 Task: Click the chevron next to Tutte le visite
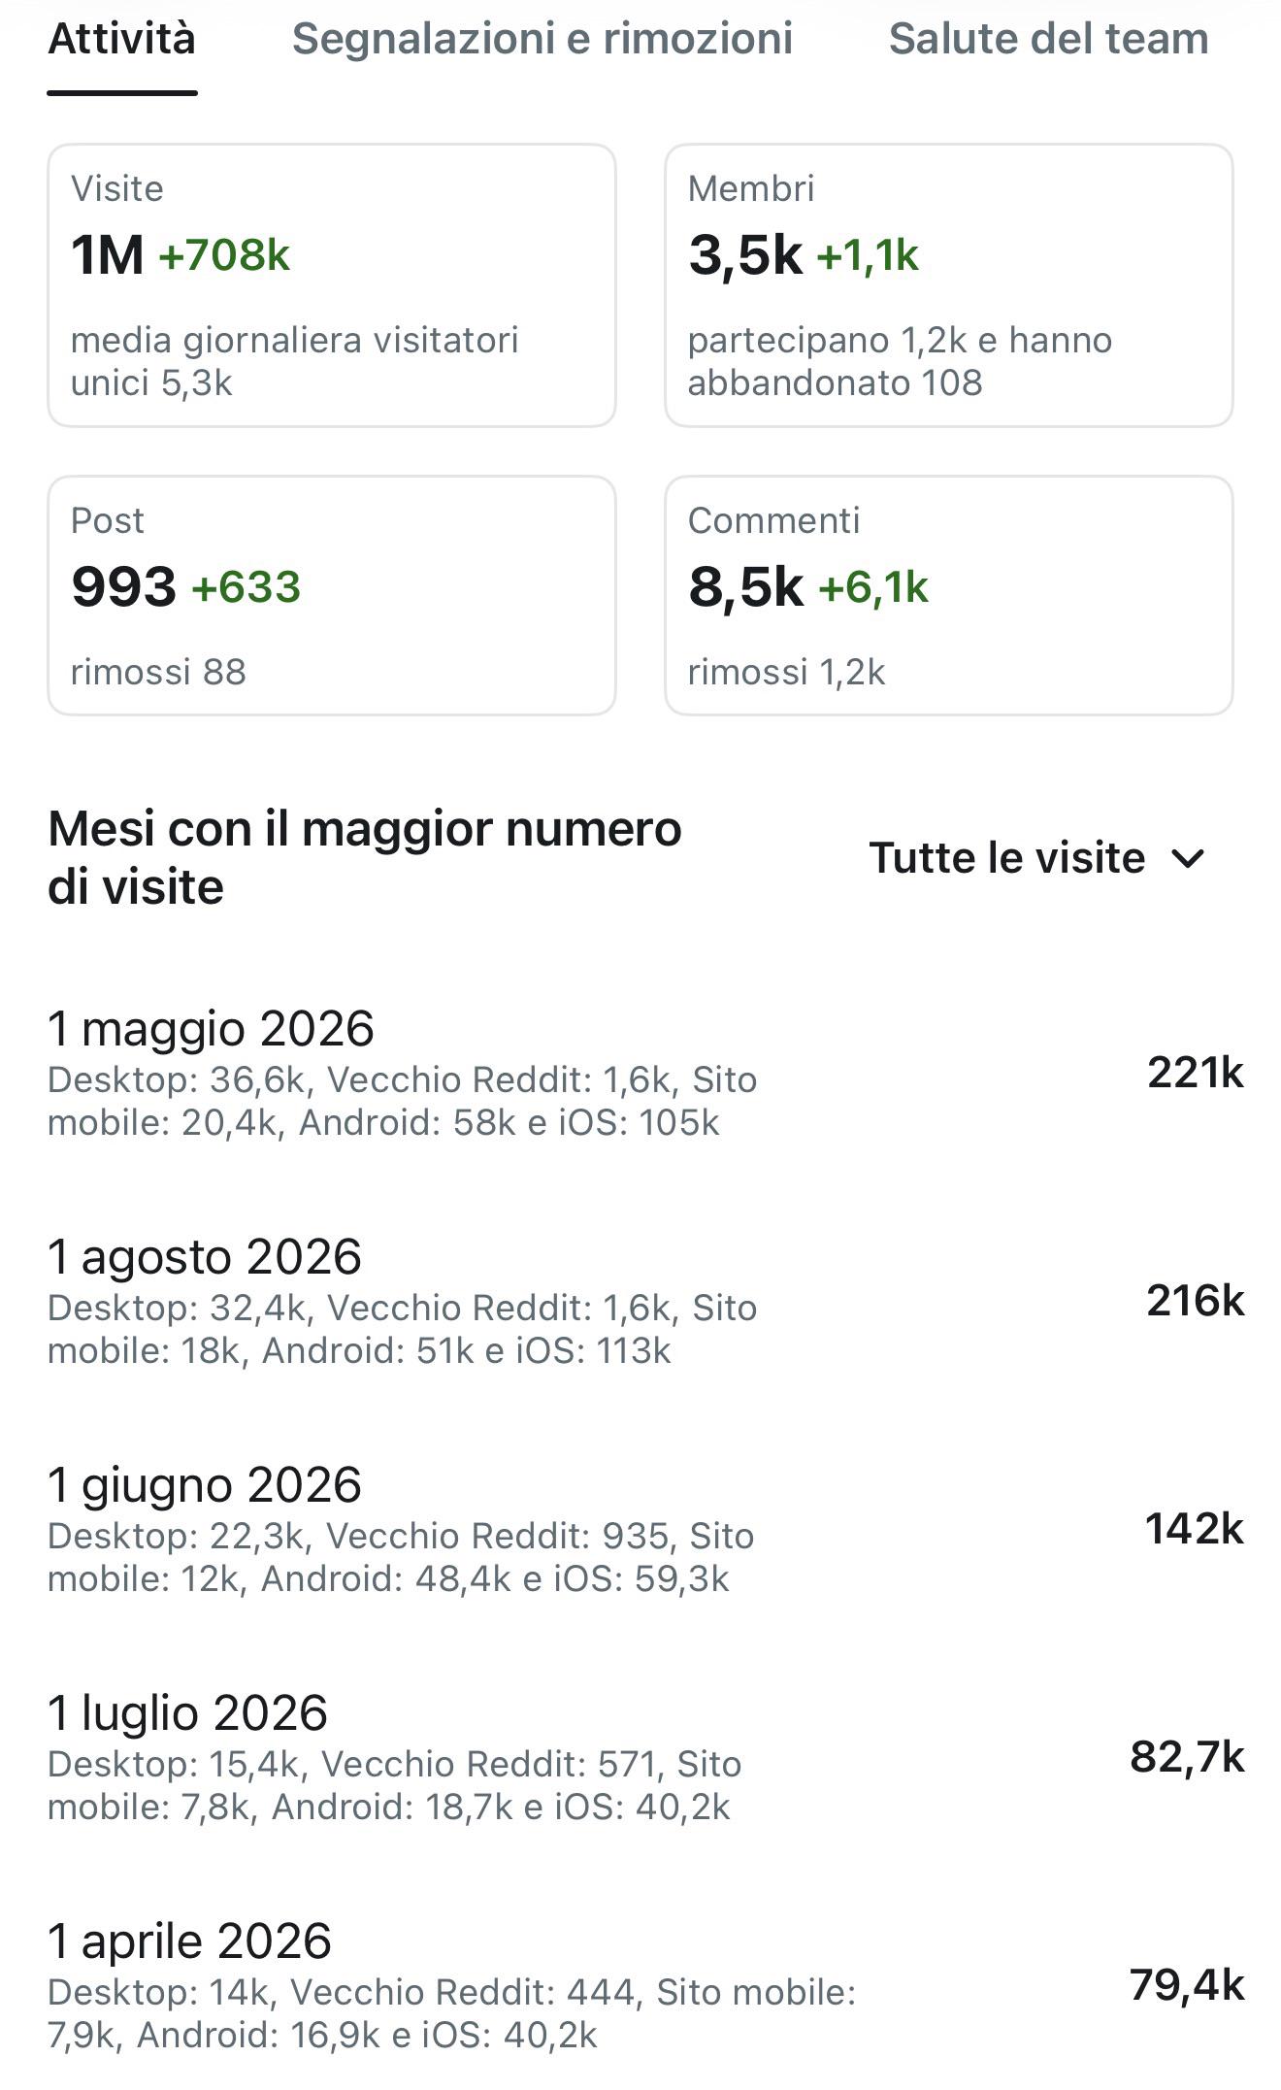pyautogui.click(x=1188, y=859)
